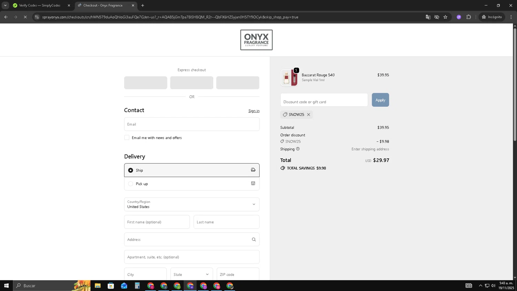Show hidden system tray icons
The image size is (517, 291).
pos(480,285)
